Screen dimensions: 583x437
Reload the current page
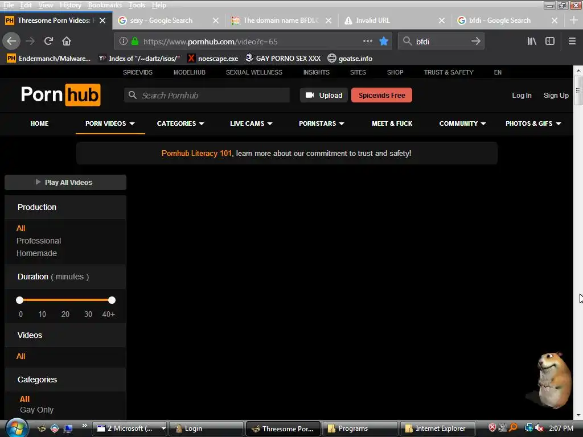pos(48,41)
